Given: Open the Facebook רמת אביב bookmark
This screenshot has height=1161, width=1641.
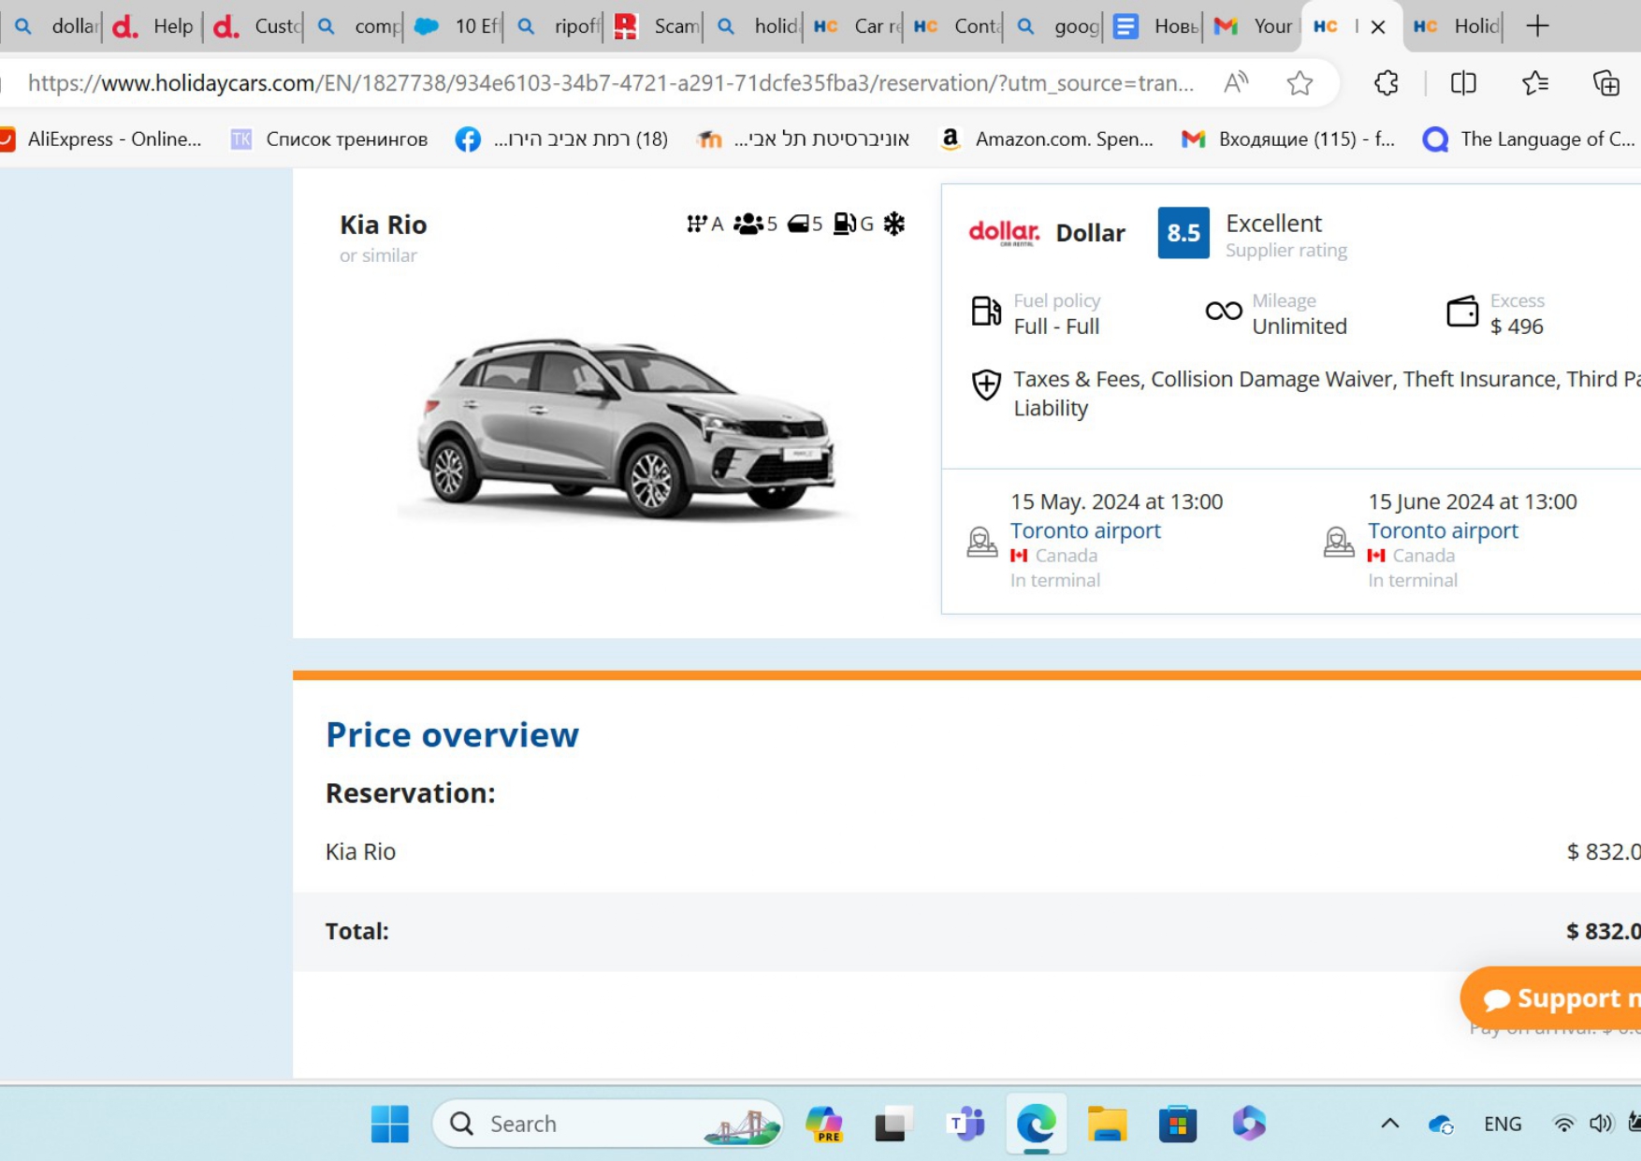Looking at the screenshot, I should pyautogui.click(x=561, y=139).
